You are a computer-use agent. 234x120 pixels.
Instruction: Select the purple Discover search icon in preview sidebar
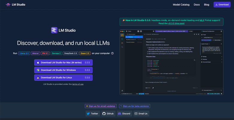point(122,47)
